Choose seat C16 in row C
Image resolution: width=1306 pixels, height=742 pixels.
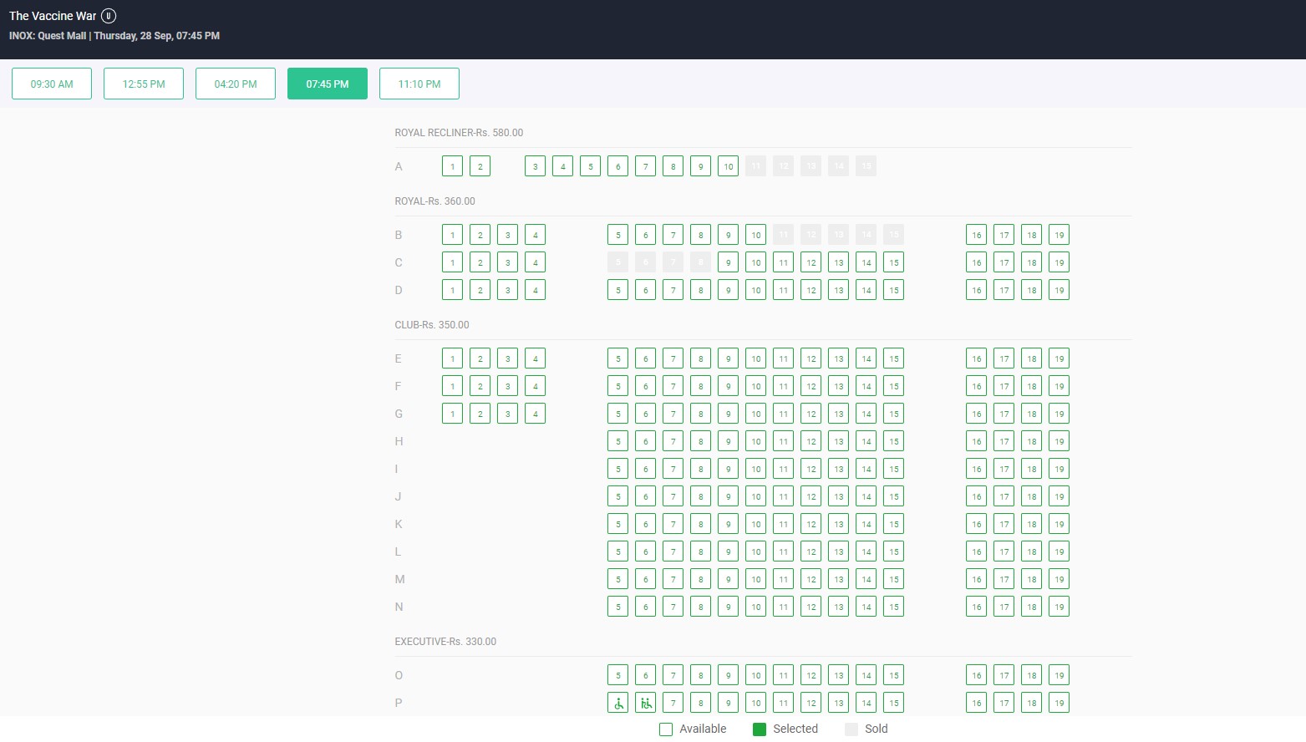click(976, 262)
